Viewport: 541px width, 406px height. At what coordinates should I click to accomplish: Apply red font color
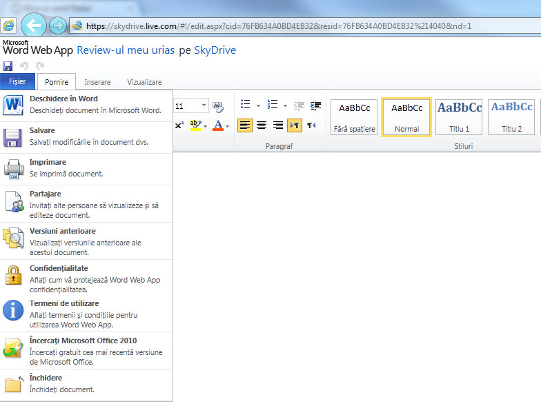click(218, 125)
